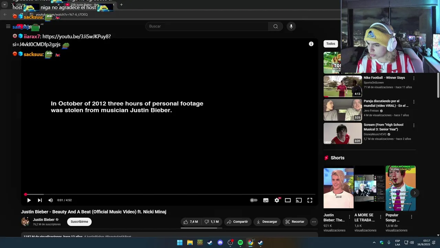Open options for Scream video
Viewport: 440px width, 248px height.
[x=414, y=125]
